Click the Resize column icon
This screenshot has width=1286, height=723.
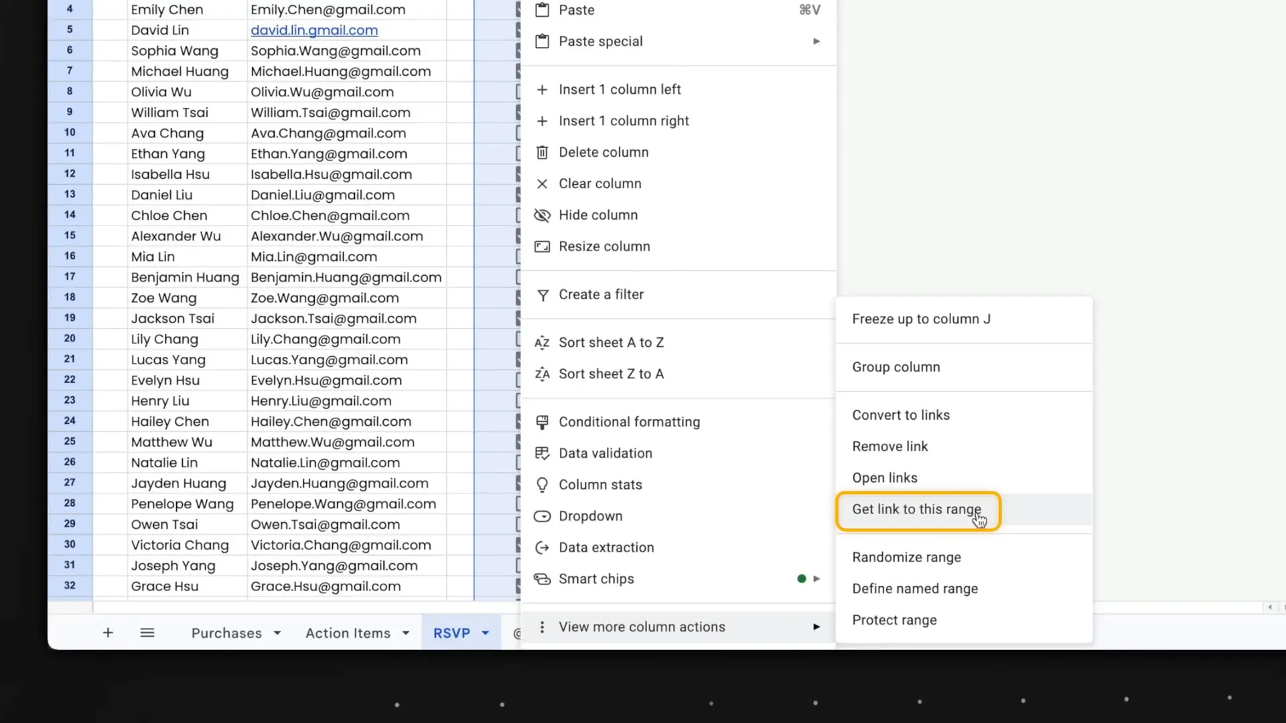pyautogui.click(x=543, y=246)
